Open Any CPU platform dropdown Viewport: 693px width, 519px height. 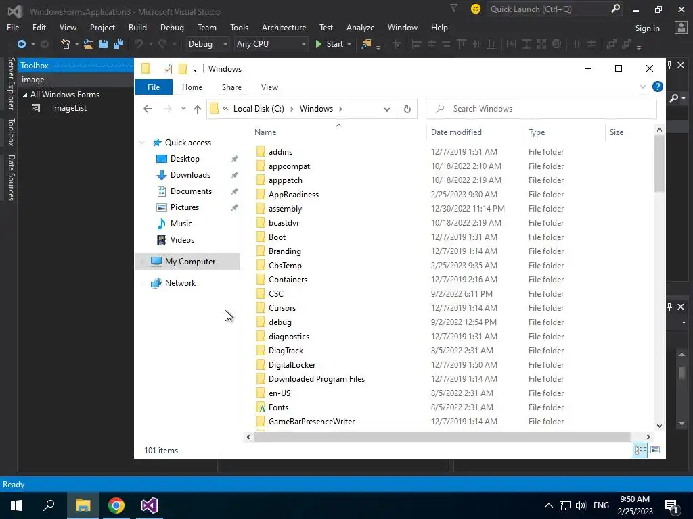271,44
